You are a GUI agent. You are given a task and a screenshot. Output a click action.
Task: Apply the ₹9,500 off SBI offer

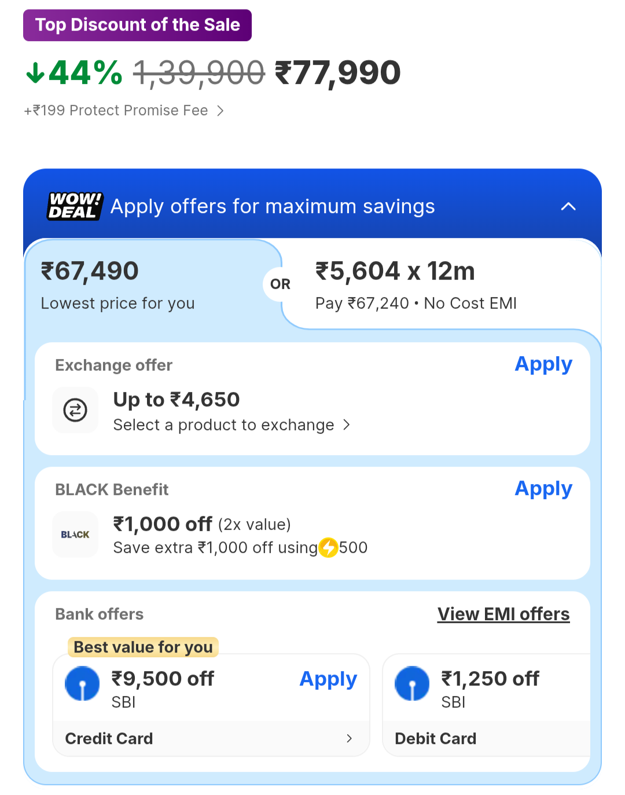[328, 679]
